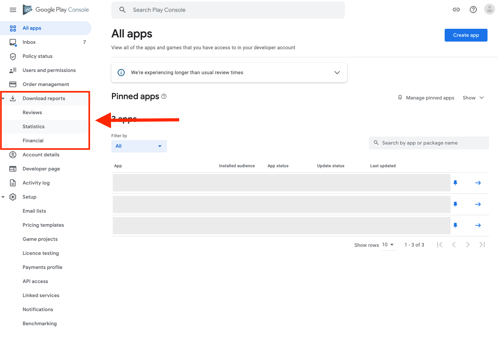This screenshot has width=500, height=346.
Task: Open the first app via arrow icon
Action: click(478, 183)
